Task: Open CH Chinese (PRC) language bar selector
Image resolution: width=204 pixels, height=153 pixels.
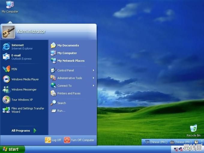Action: point(154,142)
